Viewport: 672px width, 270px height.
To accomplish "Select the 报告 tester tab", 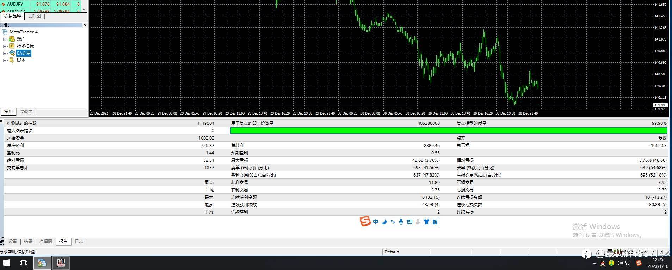I will point(63,241).
